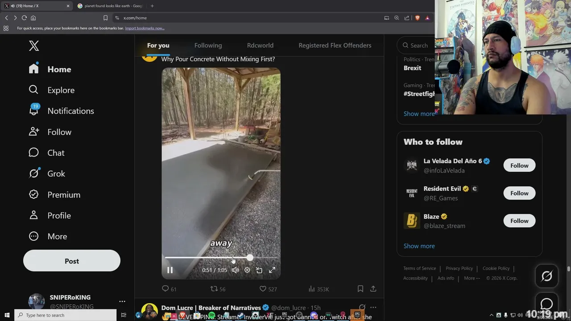Open Chat from the sidebar
This screenshot has width=571, height=321.
(47, 153)
